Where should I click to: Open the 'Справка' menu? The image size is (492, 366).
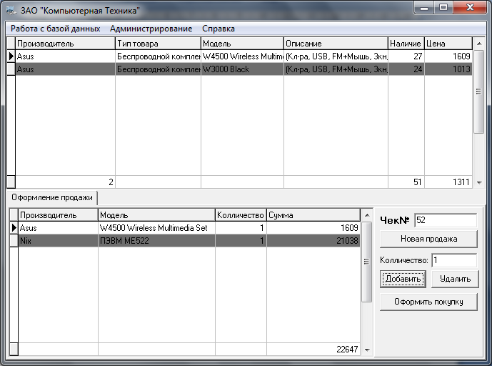[x=219, y=29]
